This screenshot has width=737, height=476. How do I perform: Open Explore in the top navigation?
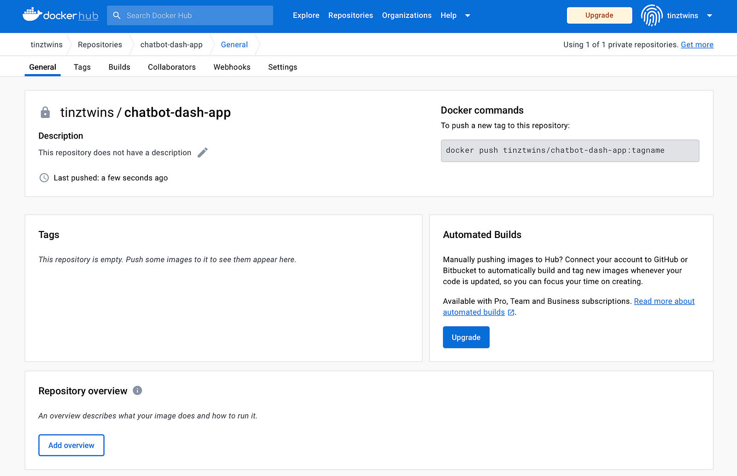[306, 15]
